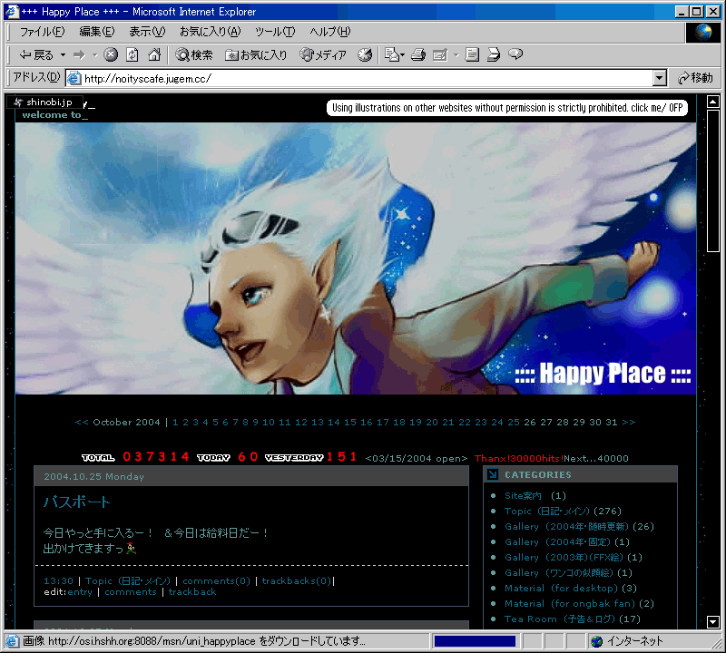This screenshot has height=653, width=726.
Task: Click the status bar page icon
Action: click(x=12, y=641)
